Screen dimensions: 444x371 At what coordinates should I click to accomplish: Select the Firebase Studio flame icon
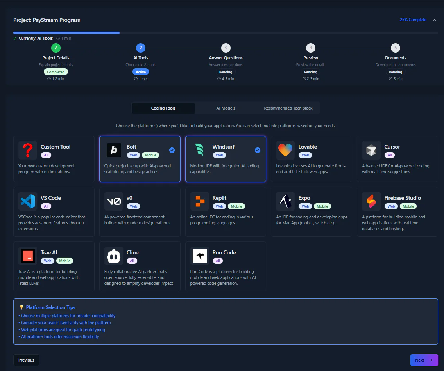(x=371, y=201)
